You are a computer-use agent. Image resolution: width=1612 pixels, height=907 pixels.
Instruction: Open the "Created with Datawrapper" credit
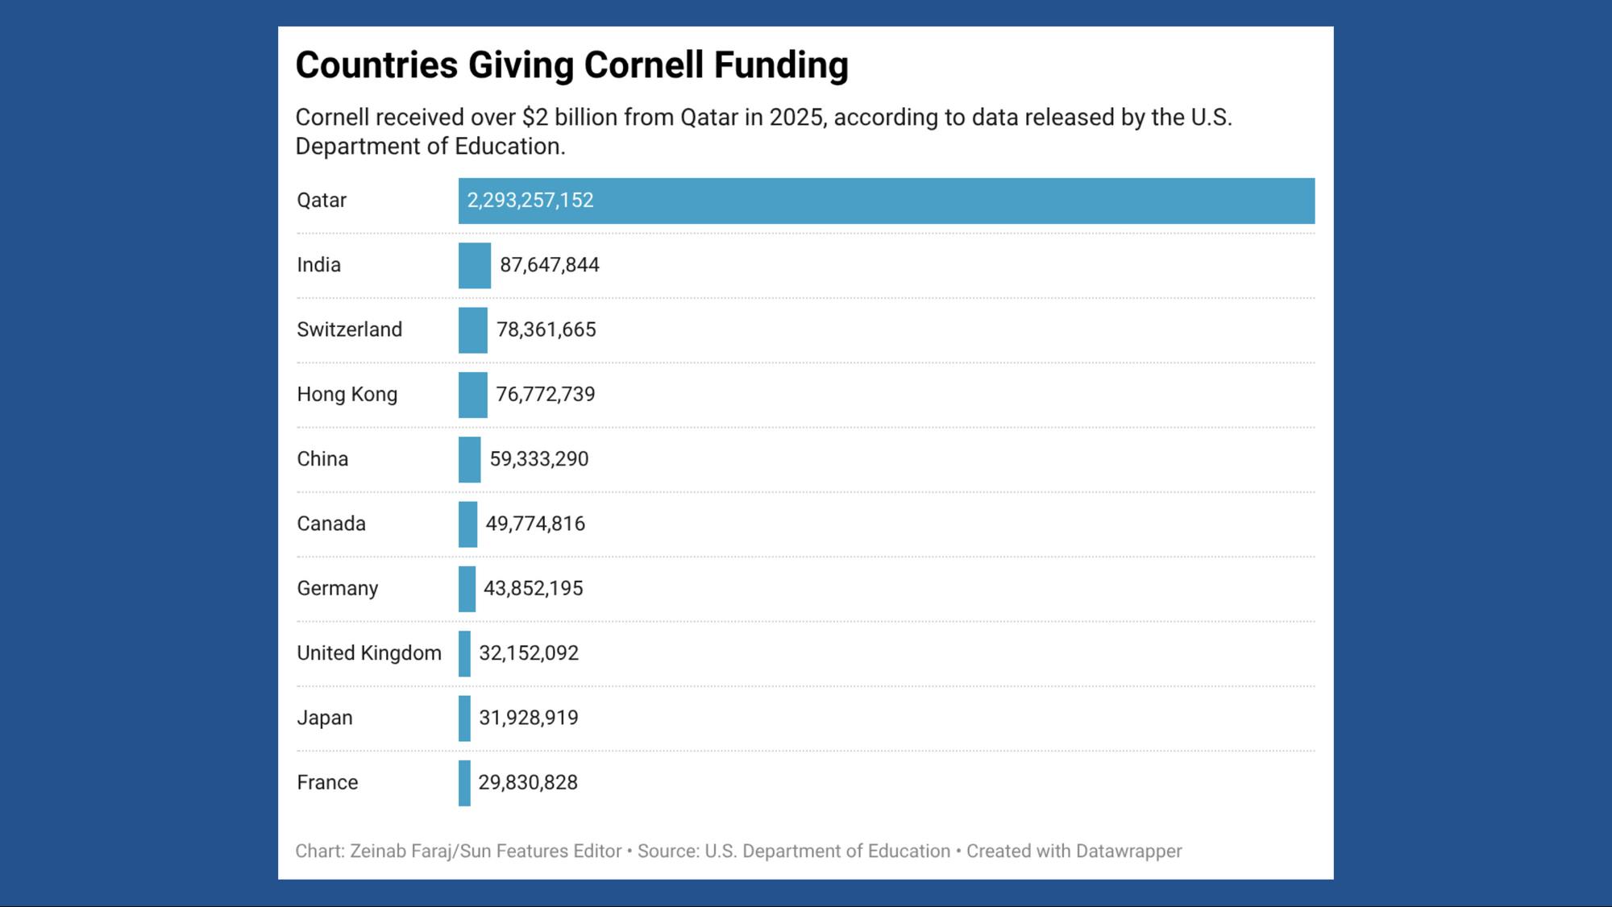[x=1074, y=851]
